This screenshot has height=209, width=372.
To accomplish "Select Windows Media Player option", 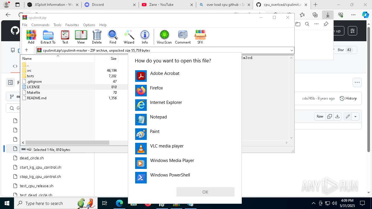I will point(185,163).
